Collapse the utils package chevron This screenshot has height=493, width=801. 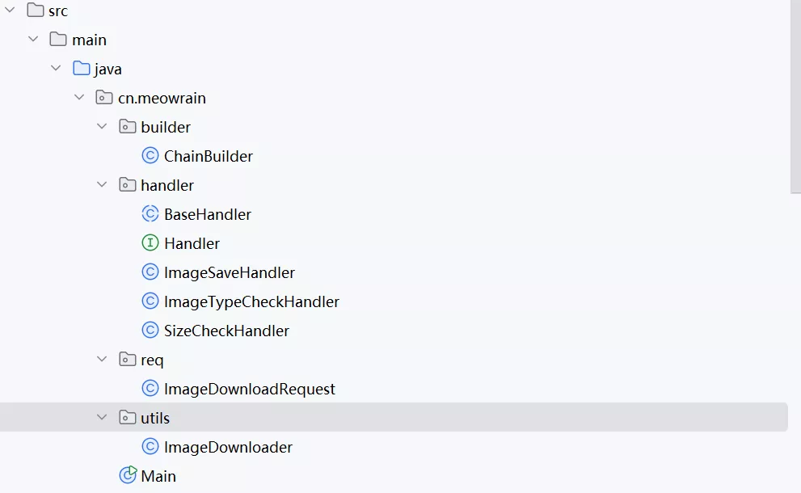click(x=102, y=418)
